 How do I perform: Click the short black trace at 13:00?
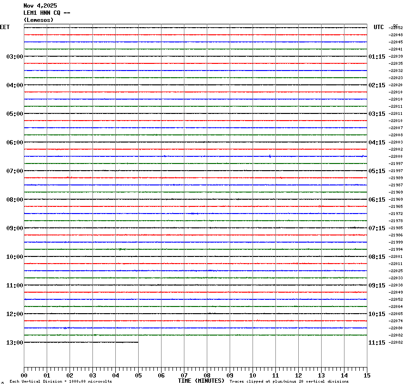81,342
